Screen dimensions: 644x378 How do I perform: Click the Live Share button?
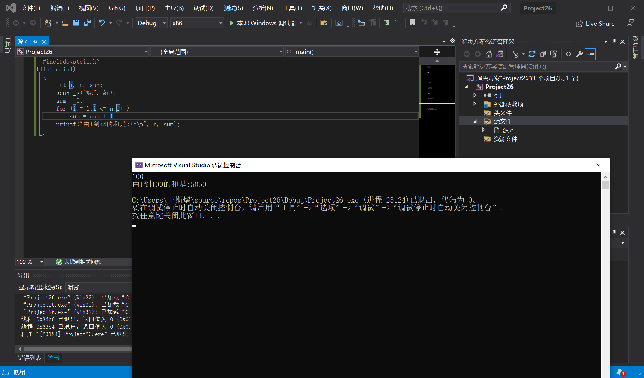point(595,24)
